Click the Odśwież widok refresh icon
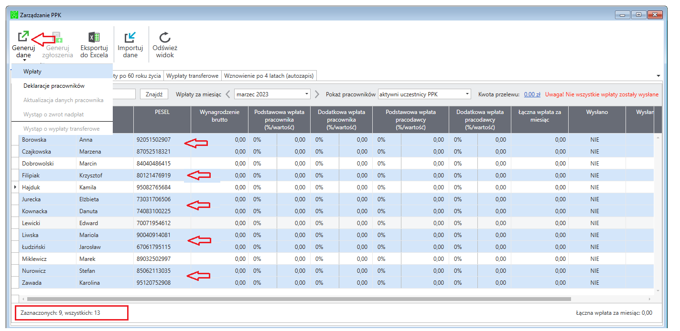The height and width of the screenshot is (331, 680). tap(165, 37)
